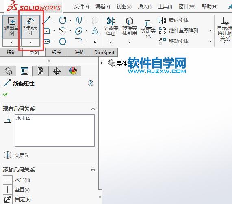Click Trim Entities (剪裁实体) tool
Image resolution: width=232 pixels, height=204 pixels.
pos(111,27)
